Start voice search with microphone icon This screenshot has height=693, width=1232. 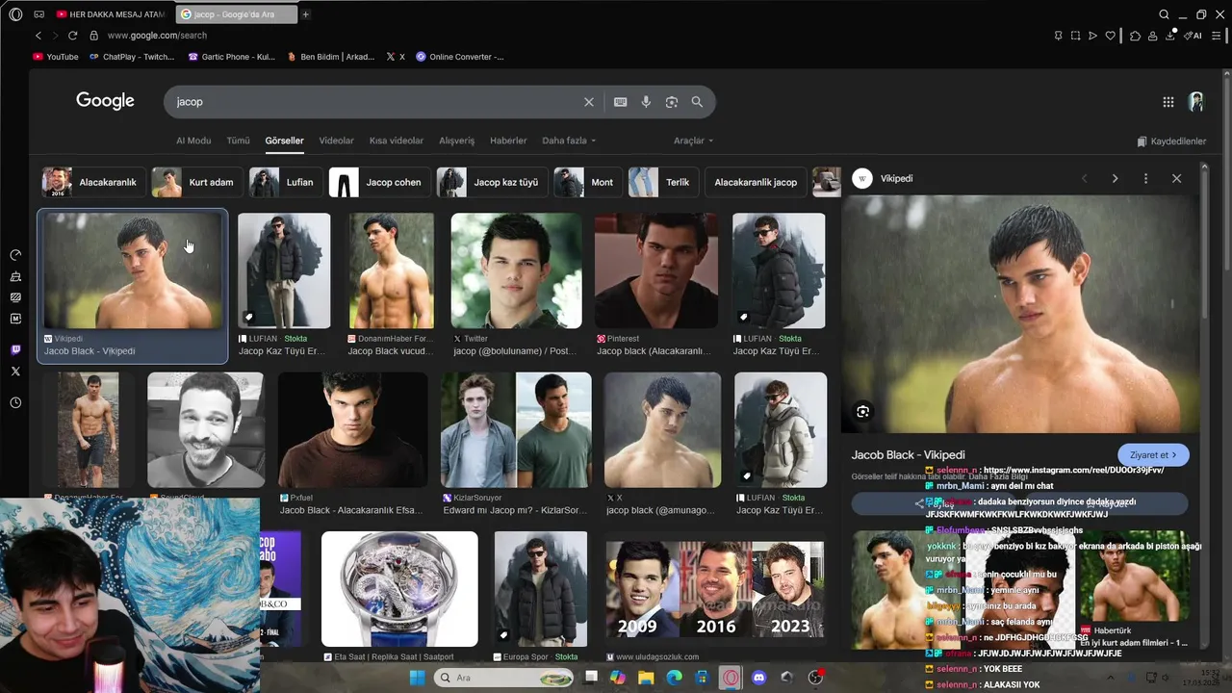coord(646,102)
